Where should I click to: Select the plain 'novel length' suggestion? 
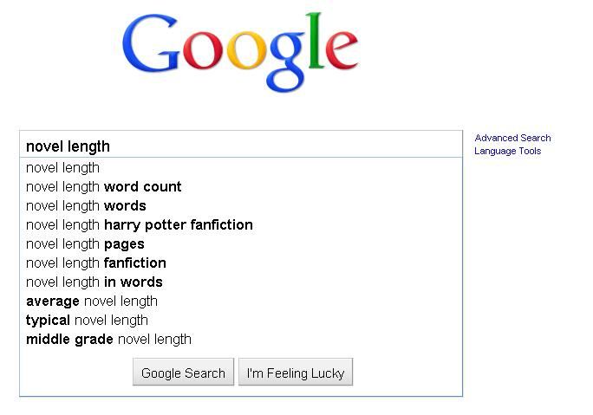point(63,167)
